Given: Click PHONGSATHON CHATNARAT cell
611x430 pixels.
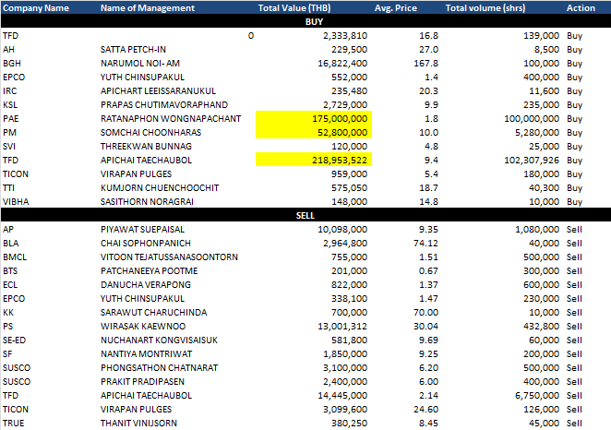Looking at the screenshot, I should point(159,367).
